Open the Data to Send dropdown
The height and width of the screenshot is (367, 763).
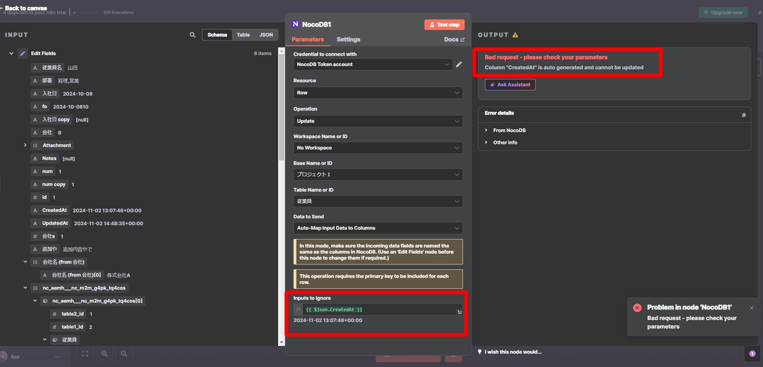point(378,228)
